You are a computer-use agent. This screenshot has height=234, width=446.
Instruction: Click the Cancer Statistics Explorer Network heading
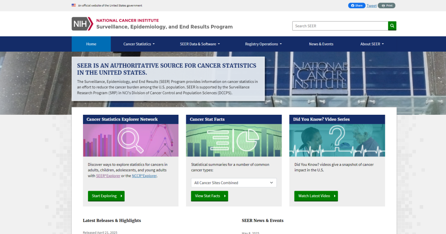coord(122,119)
